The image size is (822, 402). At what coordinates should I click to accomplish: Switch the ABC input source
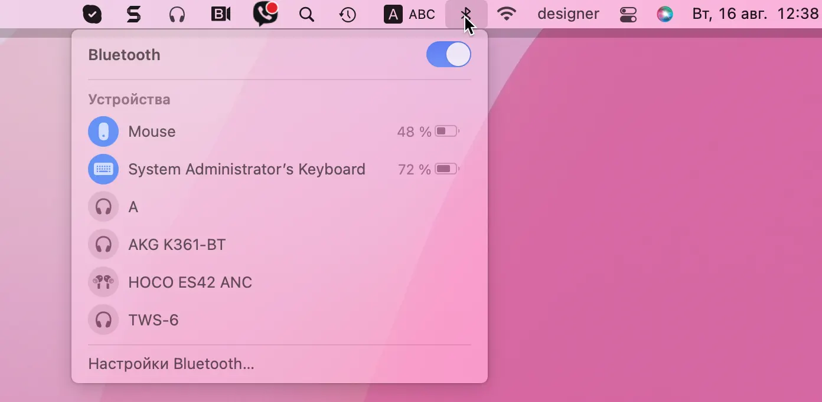click(x=410, y=14)
